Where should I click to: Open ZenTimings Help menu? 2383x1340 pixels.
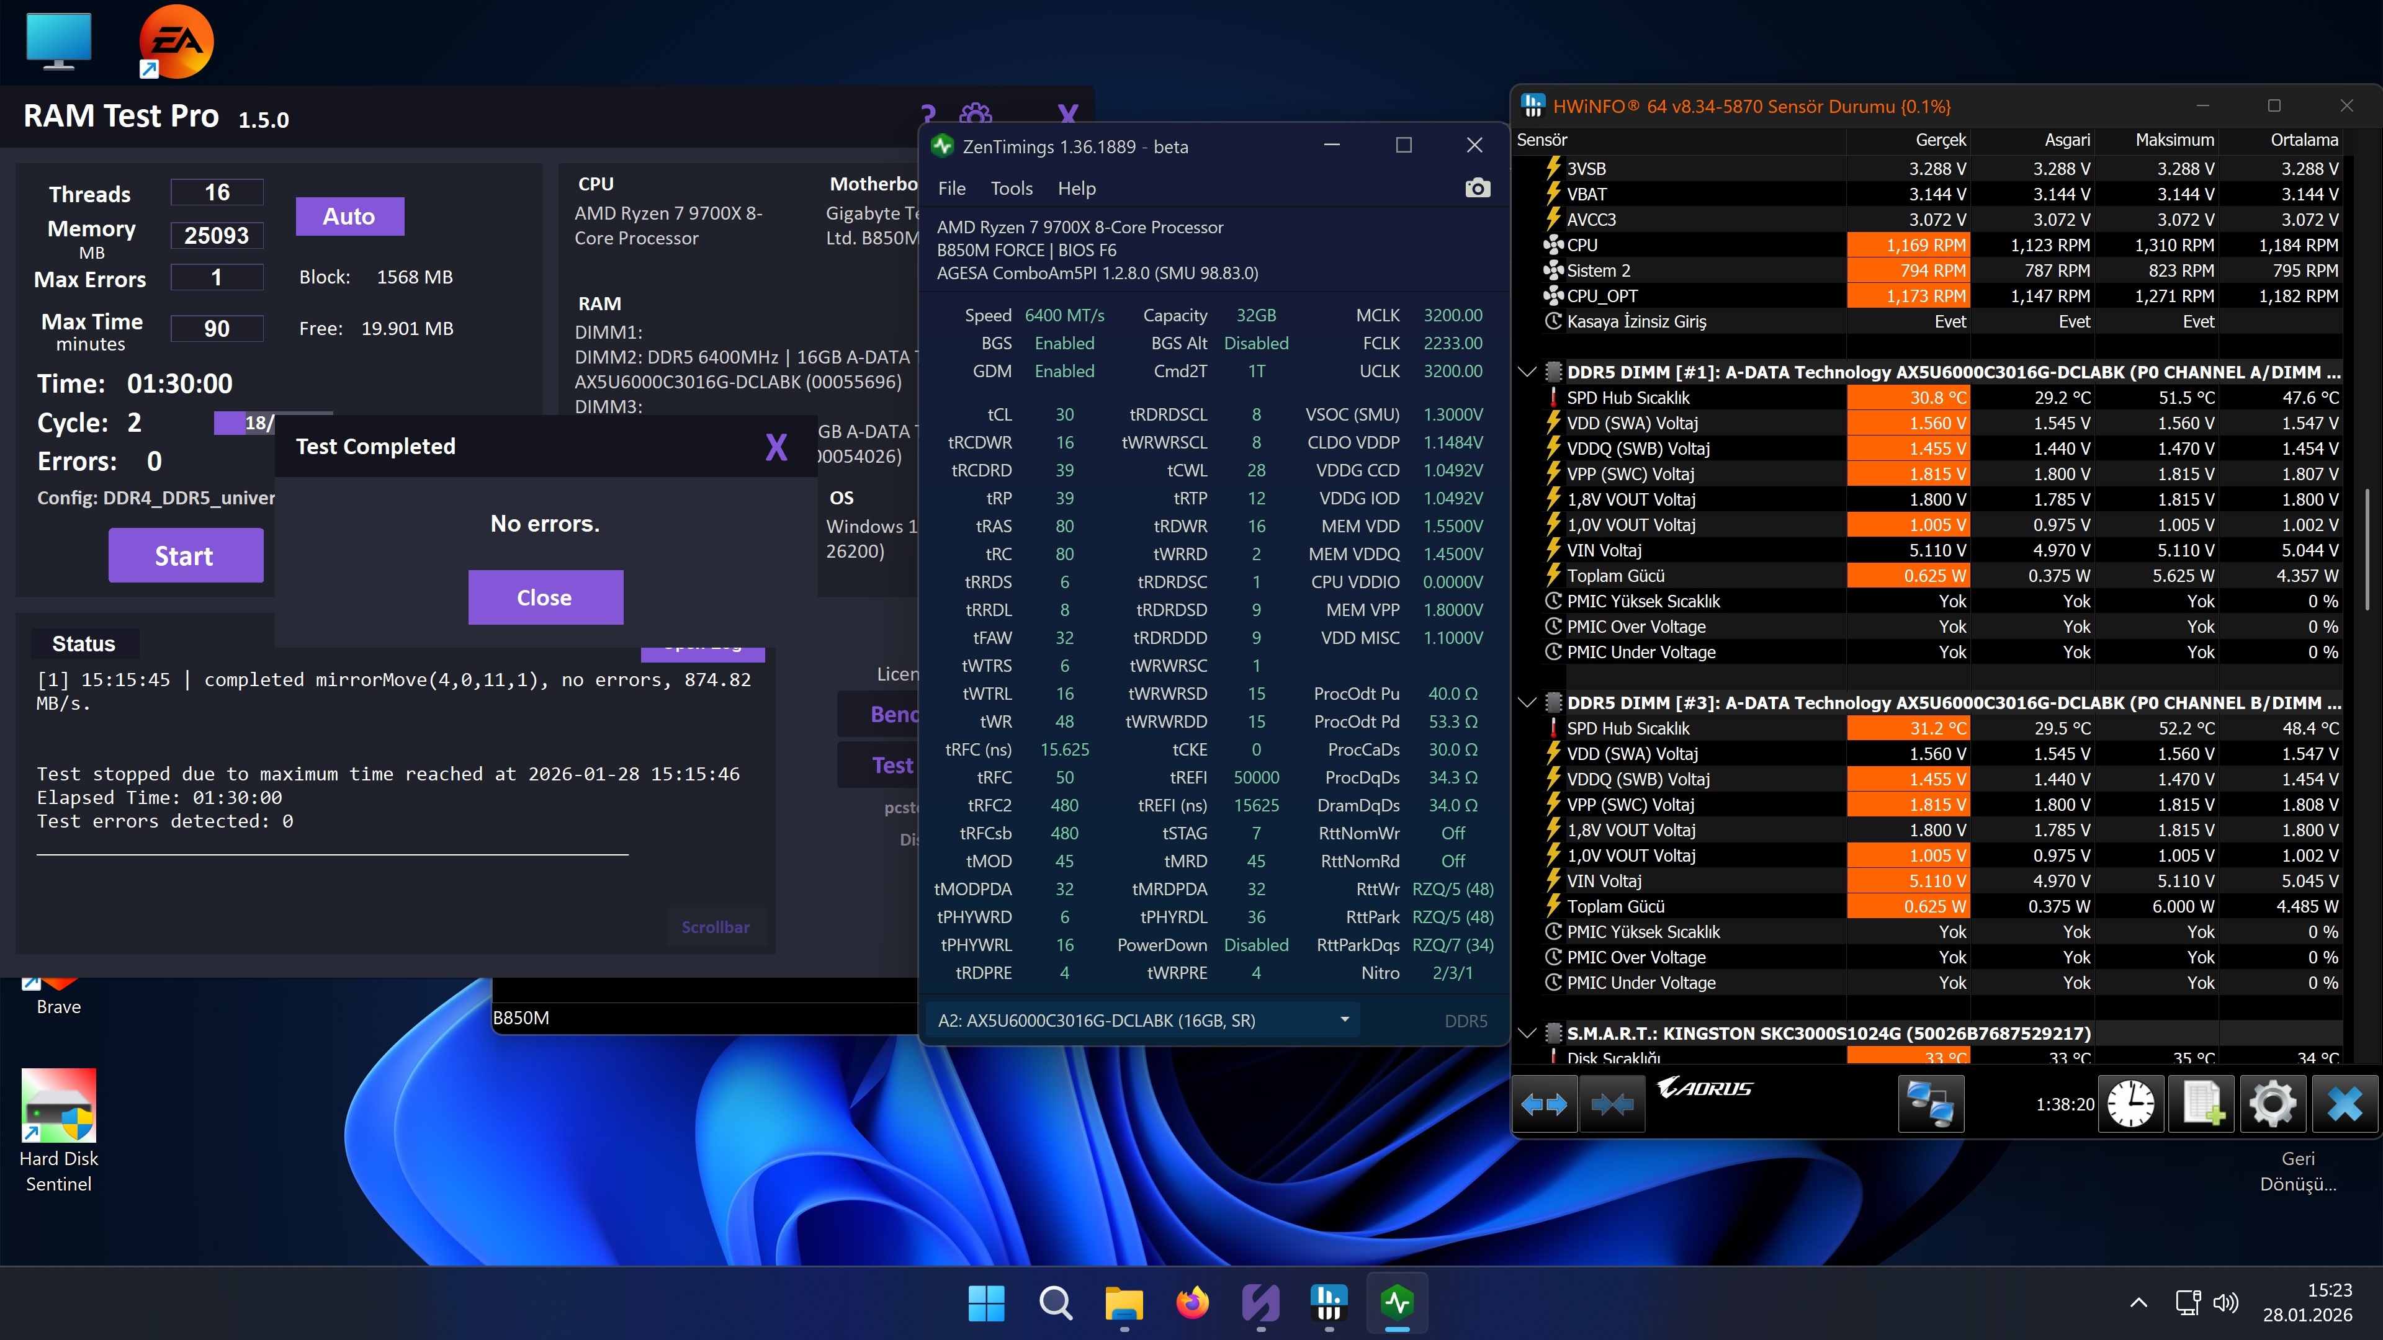[x=1077, y=189]
